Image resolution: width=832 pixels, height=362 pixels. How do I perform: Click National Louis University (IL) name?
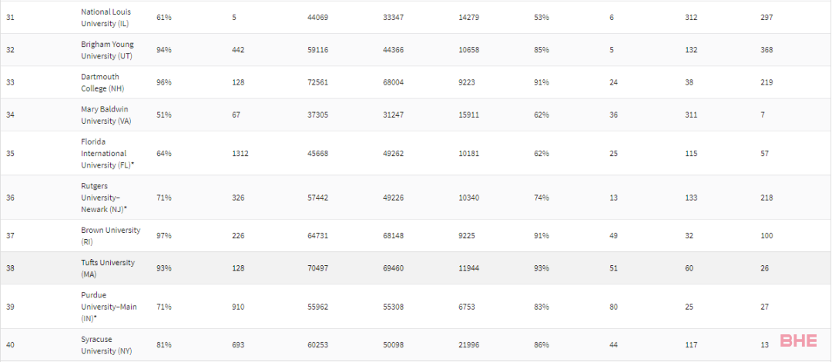106,18
